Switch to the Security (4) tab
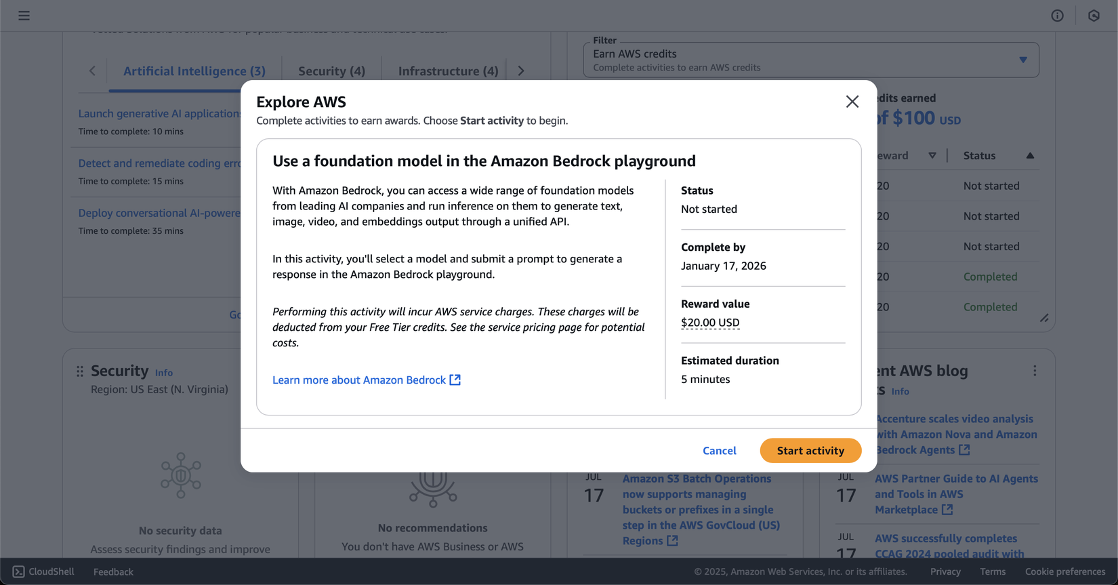Image resolution: width=1118 pixels, height=585 pixels. click(x=331, y=71)
